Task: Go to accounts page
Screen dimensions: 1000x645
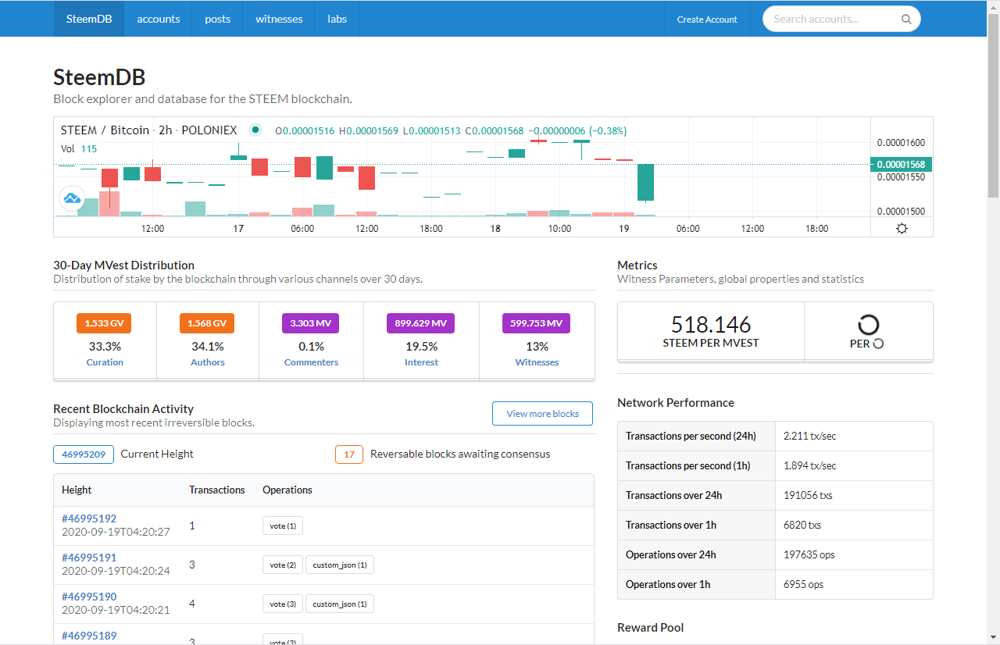Action: 159,19
